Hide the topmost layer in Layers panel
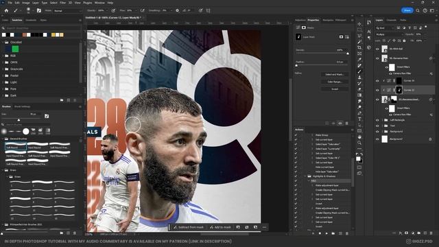This screenshot has width=439, height=247. click(x=377, y=49)
